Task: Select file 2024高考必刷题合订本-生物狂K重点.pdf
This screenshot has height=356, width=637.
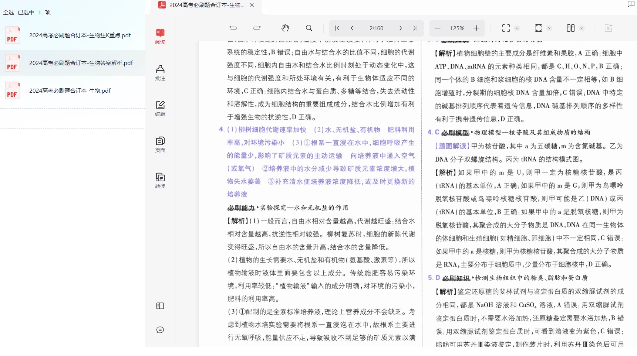Action: [x=73, y=35]
